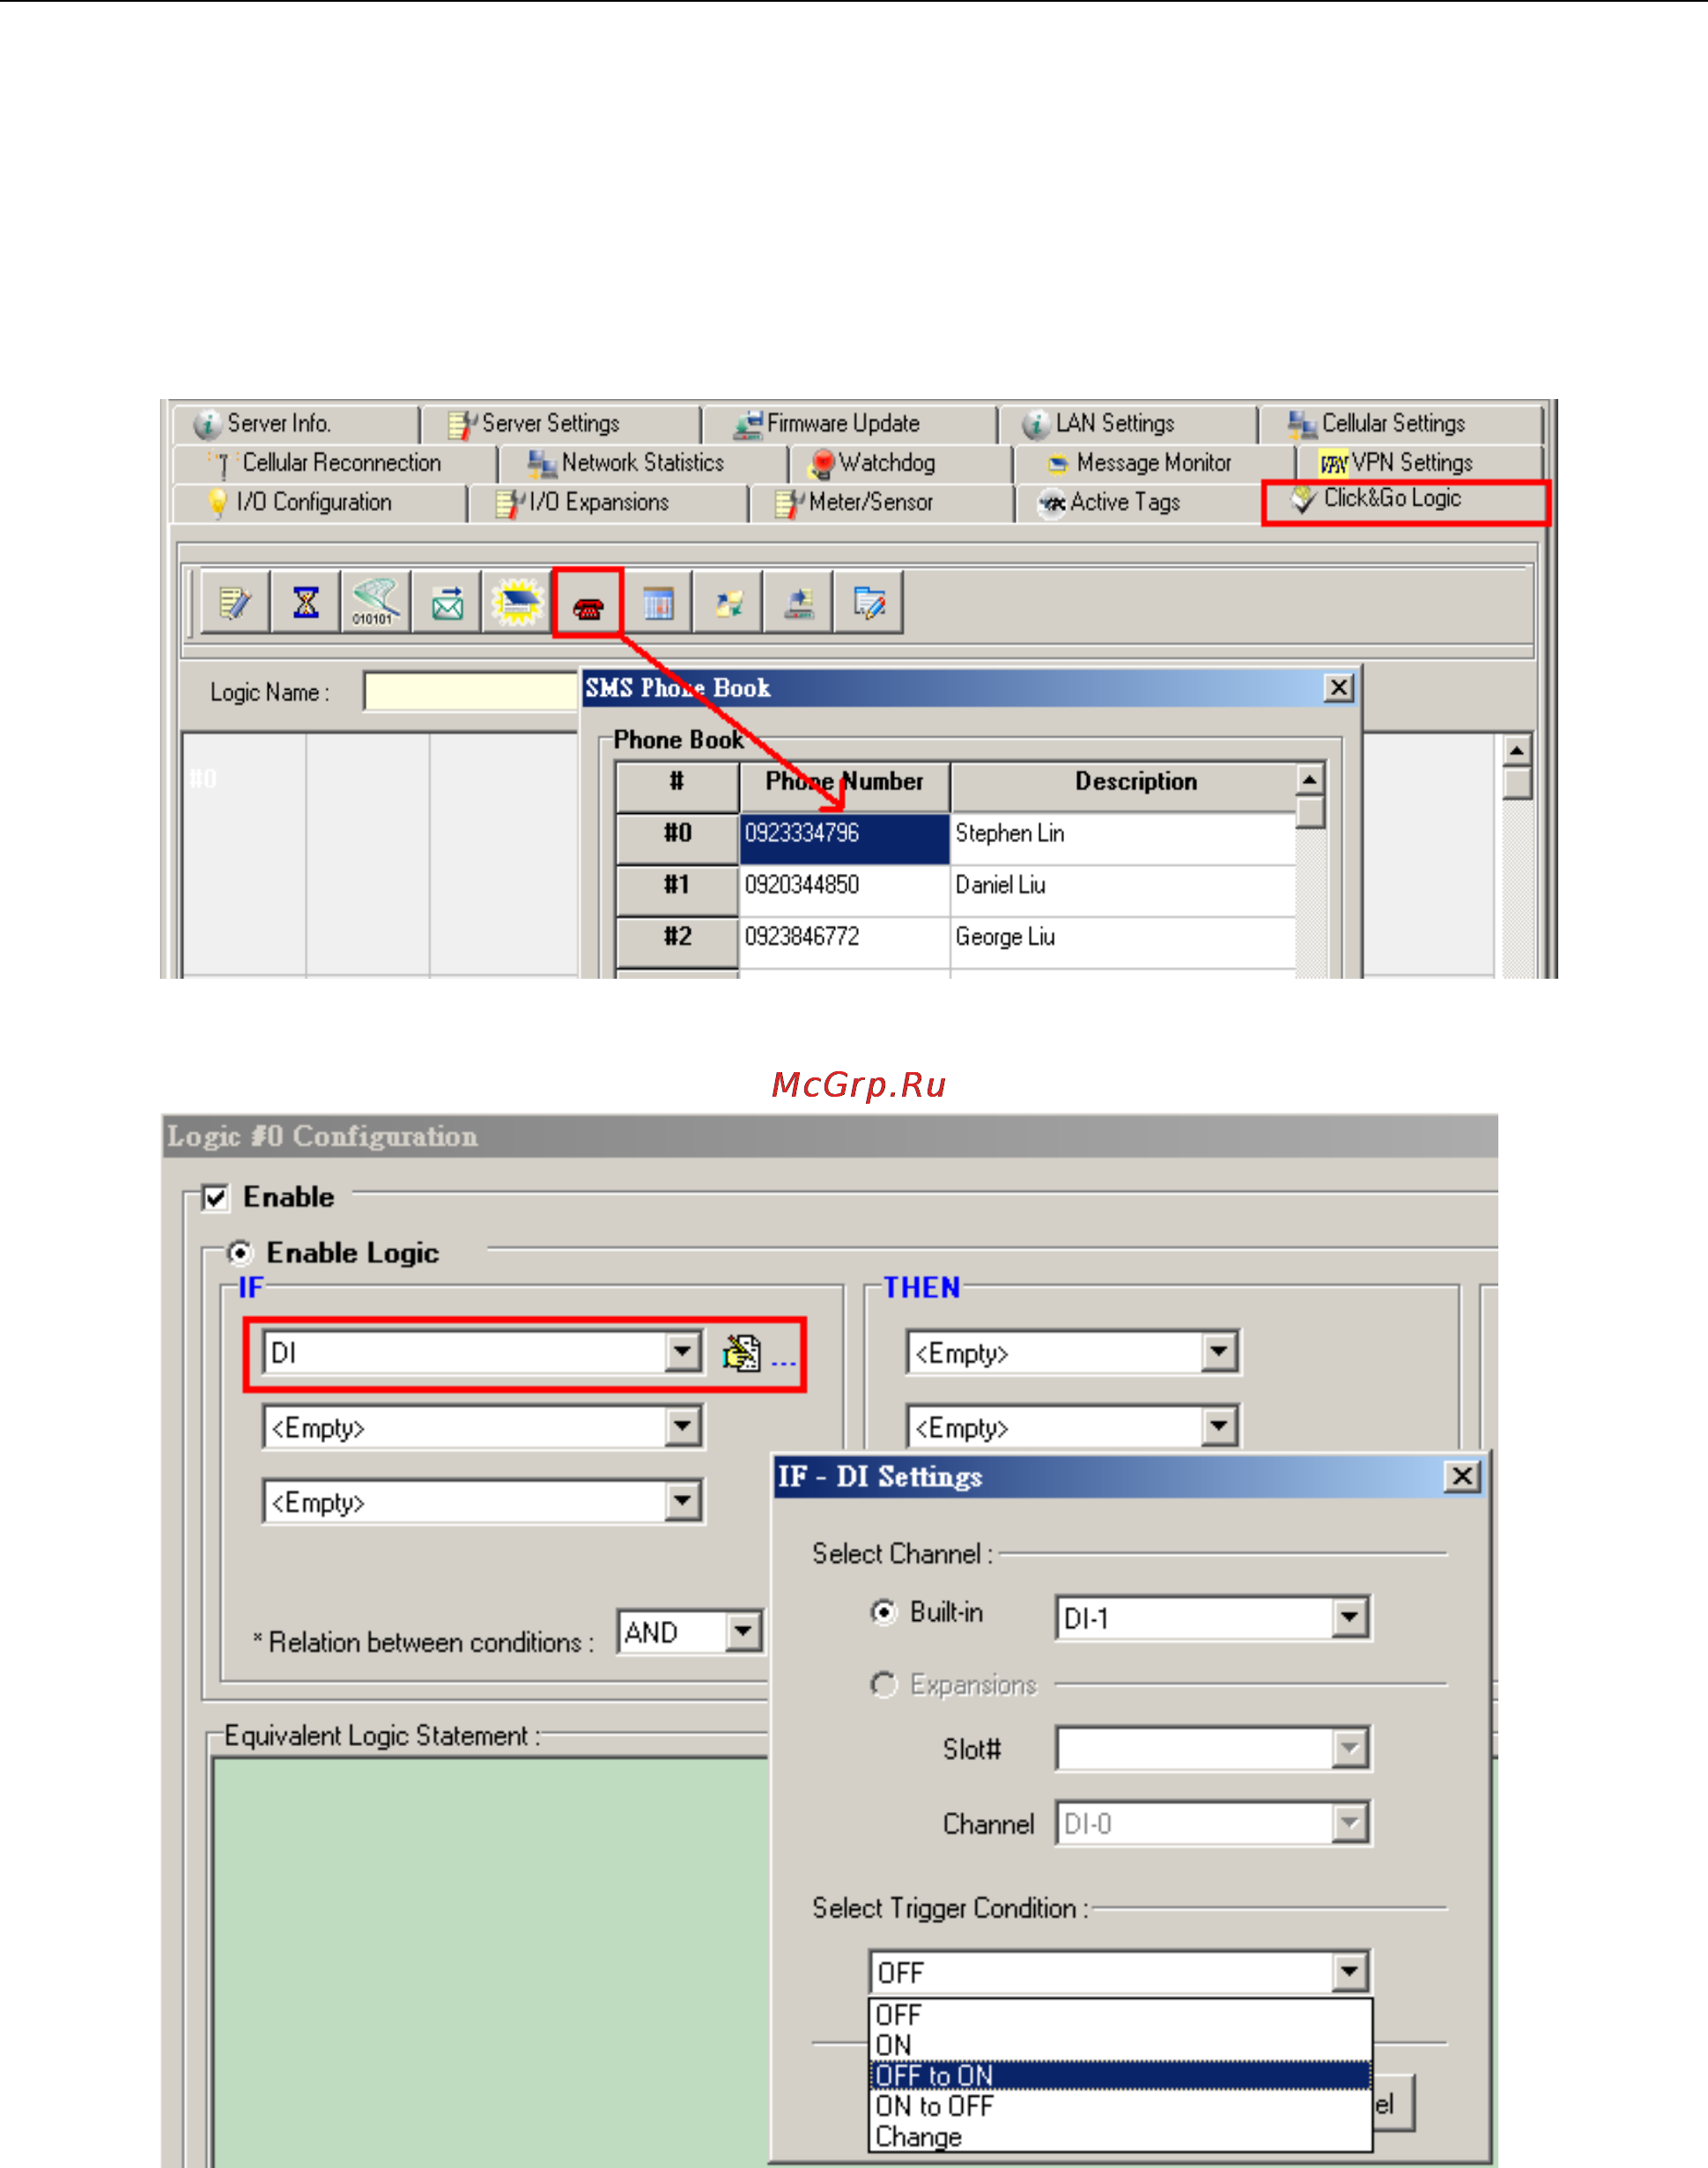Open the Server Settings tab
Screen dimensions: 1708x2168
tap(561, 424)
